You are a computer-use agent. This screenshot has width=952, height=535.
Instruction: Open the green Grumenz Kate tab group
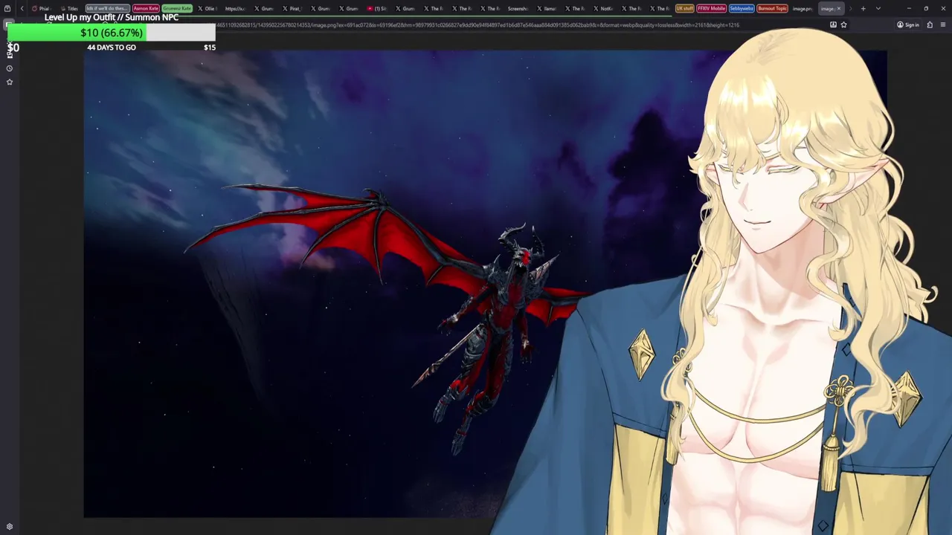177,8
